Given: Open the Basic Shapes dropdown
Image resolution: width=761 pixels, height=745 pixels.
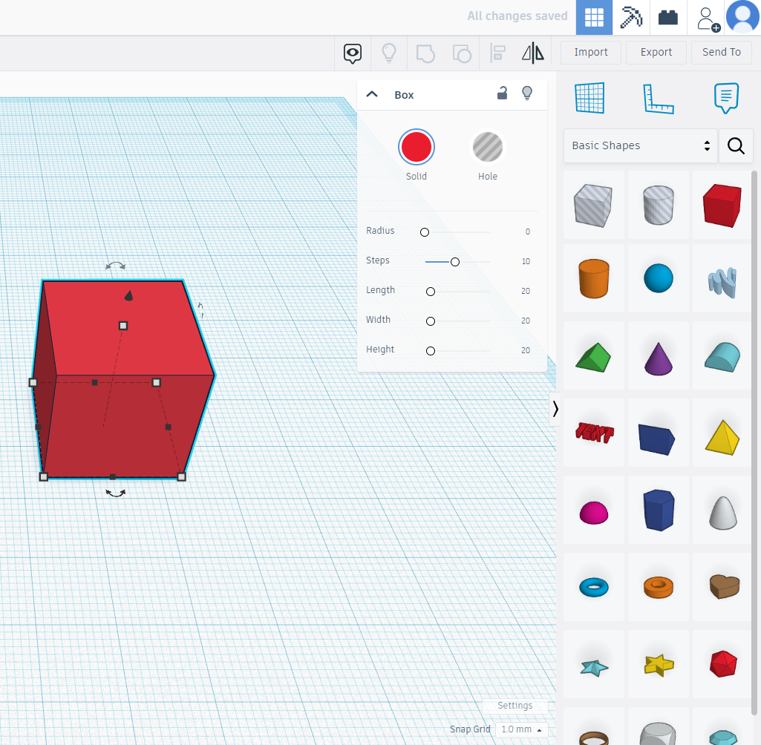Looking at the screenshot, I should pyautogui.click(x=638, y=145).
